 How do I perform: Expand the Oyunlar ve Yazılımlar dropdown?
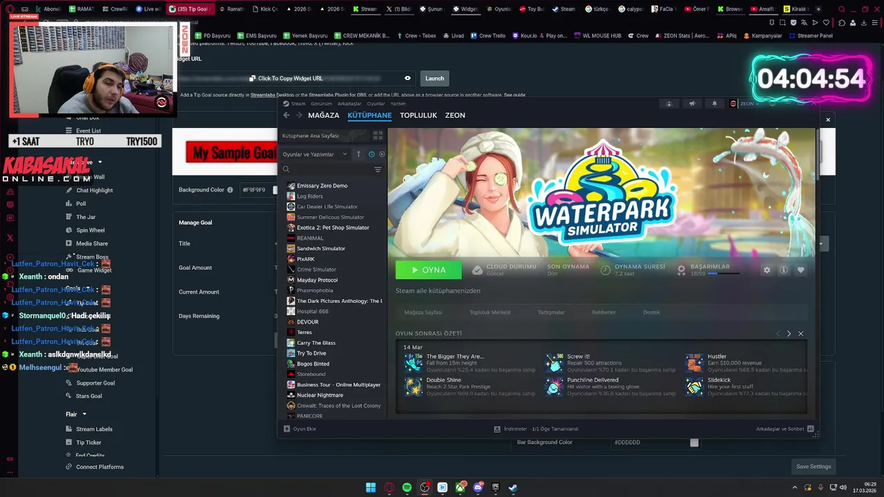[x=315, y=154]
